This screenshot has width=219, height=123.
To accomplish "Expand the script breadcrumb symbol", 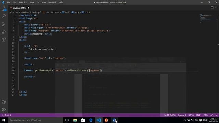I will click(86, 12).
